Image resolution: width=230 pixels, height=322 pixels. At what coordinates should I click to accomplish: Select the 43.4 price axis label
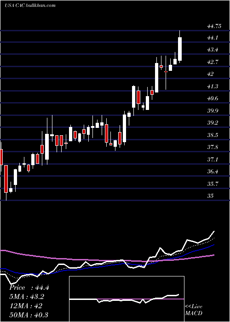[x=213, y=50]
